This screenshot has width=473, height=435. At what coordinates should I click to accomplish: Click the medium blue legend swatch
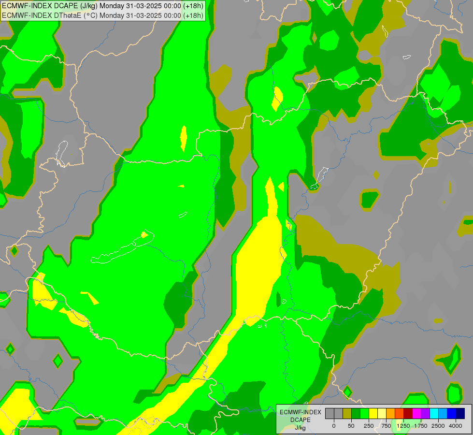(452, 413)
